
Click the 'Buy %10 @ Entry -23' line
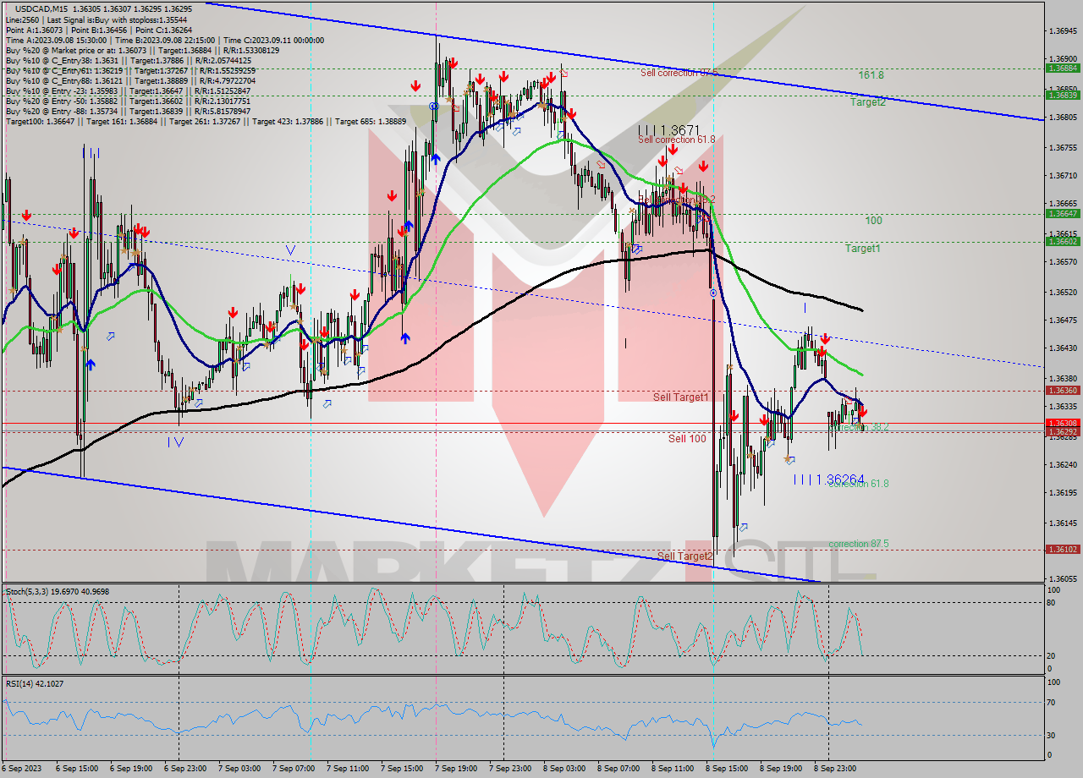128,90
